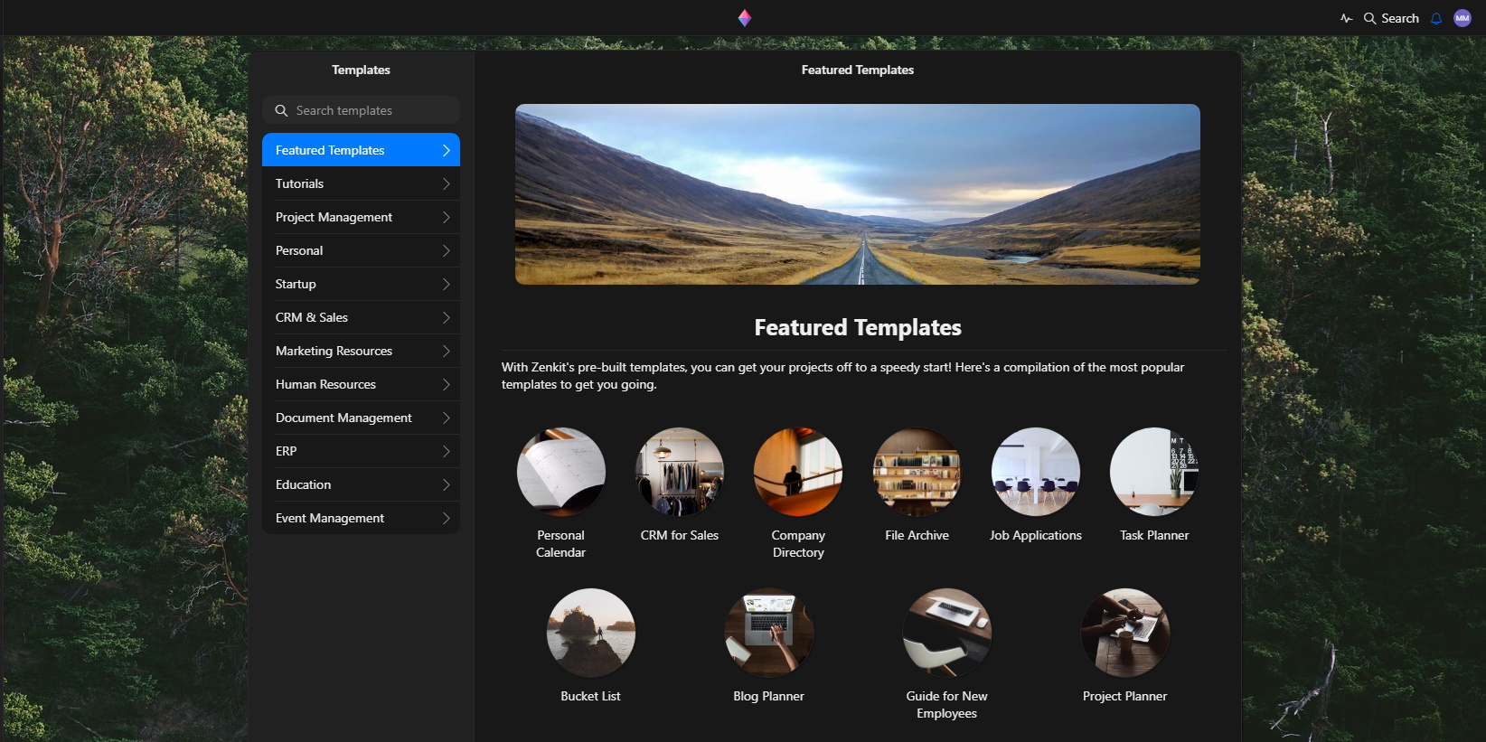Click the Company Directory label

[x=798, y=544]
